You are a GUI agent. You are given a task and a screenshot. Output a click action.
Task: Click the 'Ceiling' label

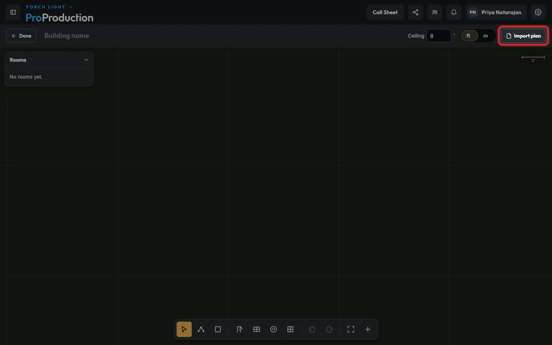pyautogui.click(x=416, y=36)
